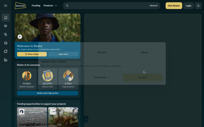Expand the Products dropdown
The width and height of the screenshot is (204, 127).
(50, 5)
